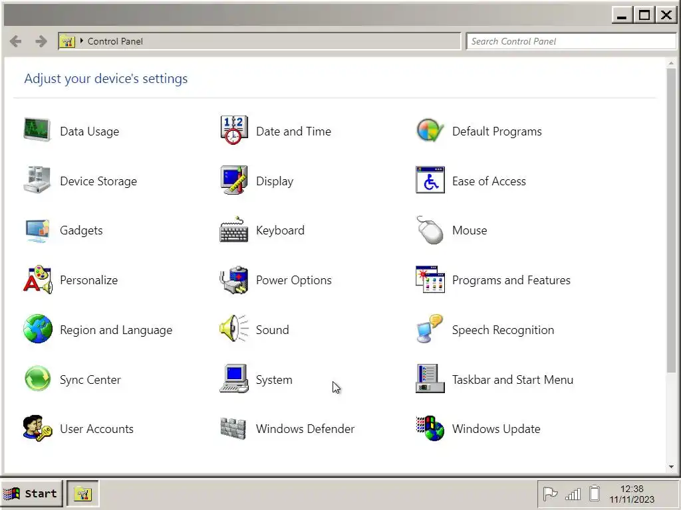Open the Power Options label
Viewport: 681px width, 510px height.
(x=293, y=280)
